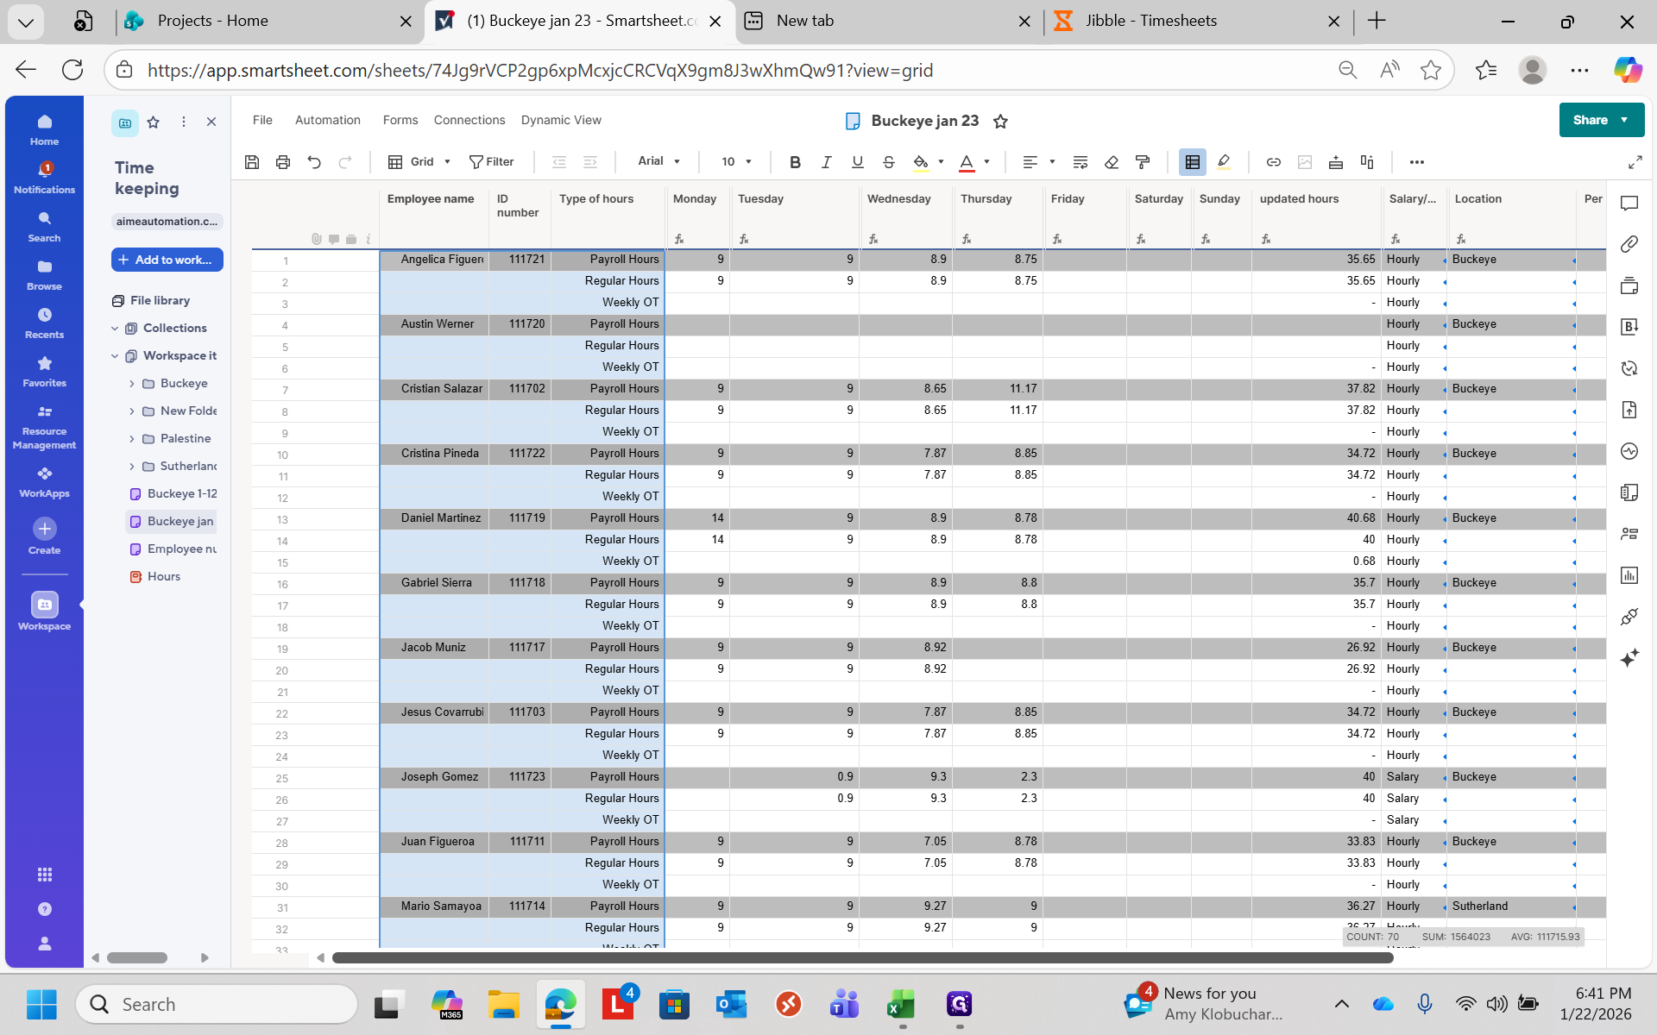Open the Arial font dropdown

pos(659,161)
